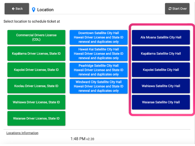Image resolution: width=195 pixels, height=146 pixels.
Task: Open the Locations Information link
Action: click(x=22, y=133)
